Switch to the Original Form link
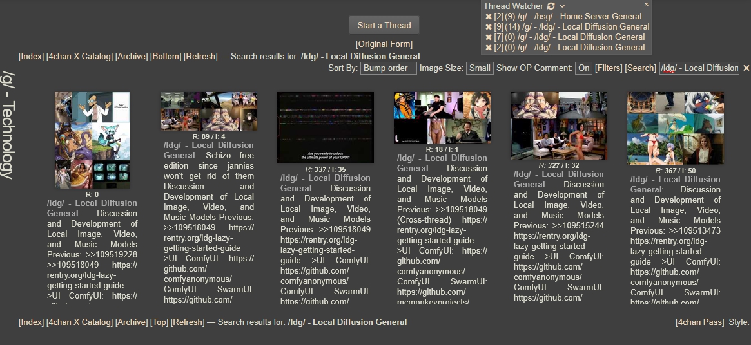Viewport: 751px width, 345px height. [x=384, y=44]
